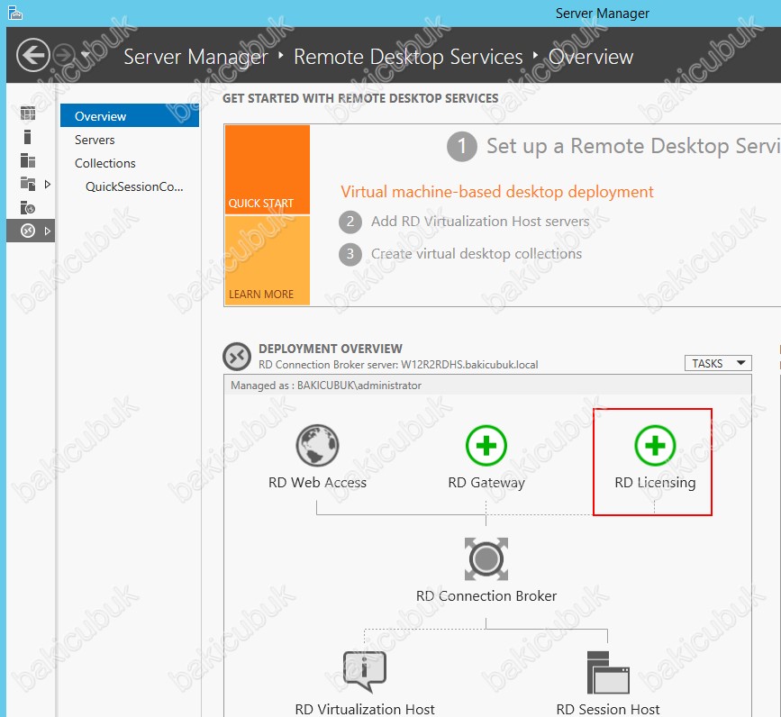This screenshot has width=781, height=717.
Task: Click the Server Manager breadcrumb
Action: coord(195,57)
